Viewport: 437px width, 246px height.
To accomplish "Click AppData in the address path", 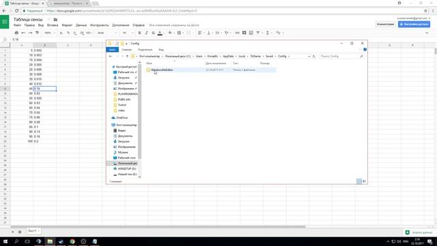I will pos(228,56).
